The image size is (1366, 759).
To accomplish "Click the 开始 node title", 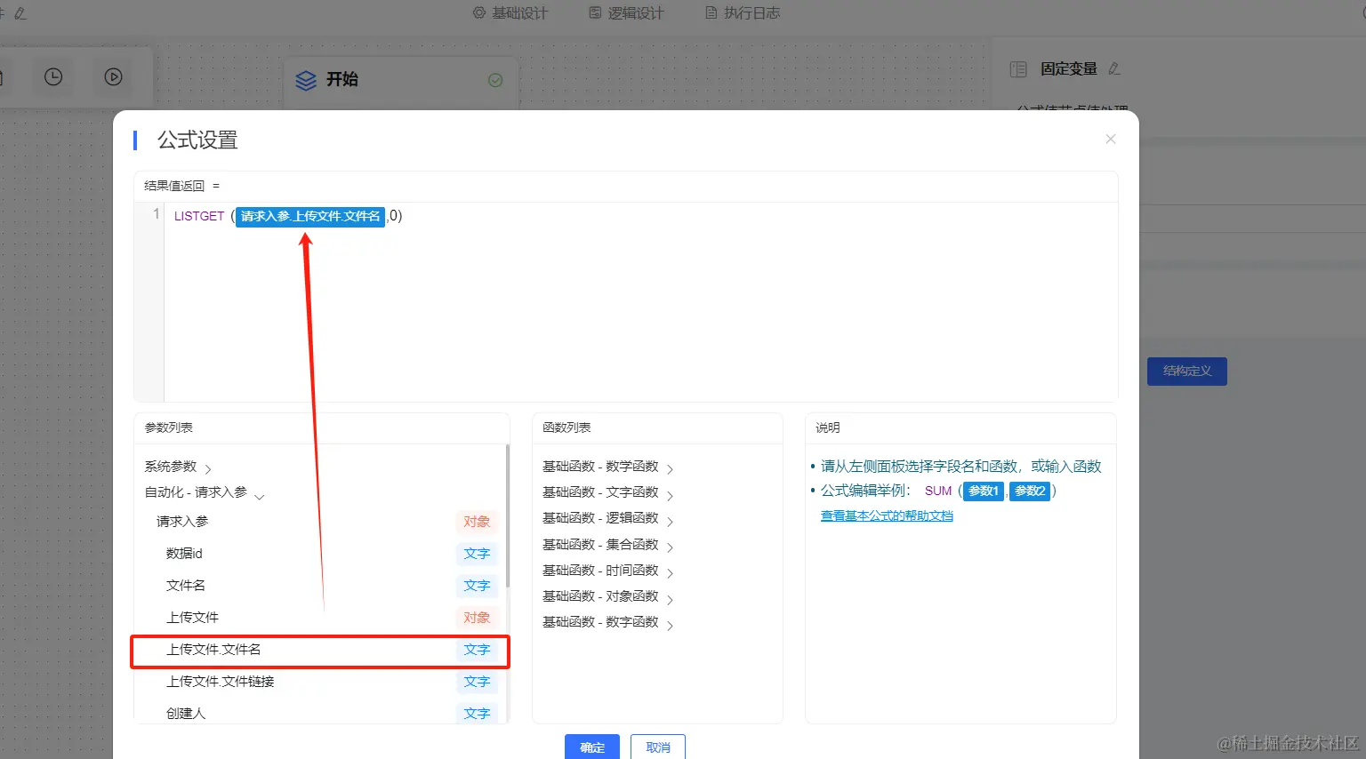I will (x=342, y=79).
